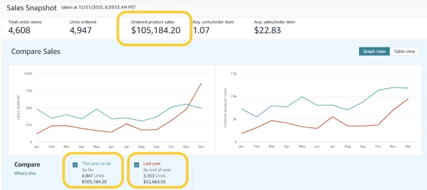The width and height of the screenshot is (427, 190).
Task: Click the Sales Snapshot title
Action: [x=32, y=8]
